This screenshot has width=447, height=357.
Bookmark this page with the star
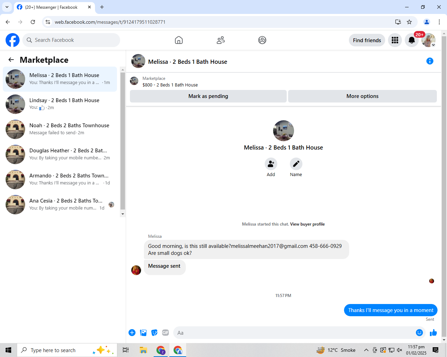click(409, 22)
